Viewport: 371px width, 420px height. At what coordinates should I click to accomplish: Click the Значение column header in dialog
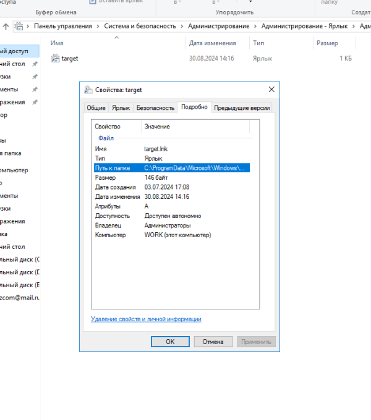click(x=195, y=127)
